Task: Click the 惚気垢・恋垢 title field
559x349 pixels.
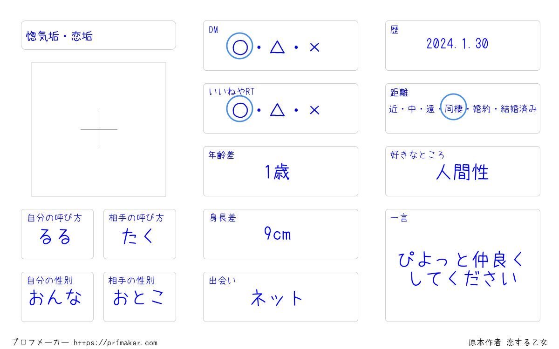Action: pyautogui.click(x=98, y=35)
